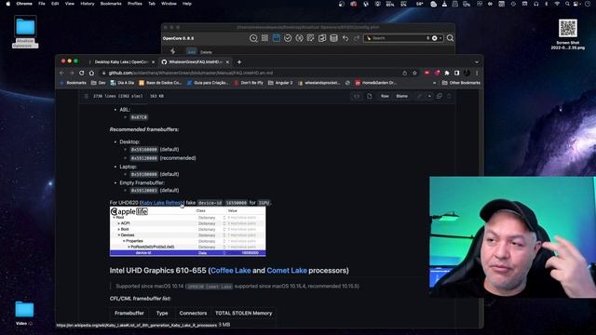The width and height of the screenshot is (596, 335).
Task: Open the Dia A Dia bookmark
Action: tap(122, 83)
